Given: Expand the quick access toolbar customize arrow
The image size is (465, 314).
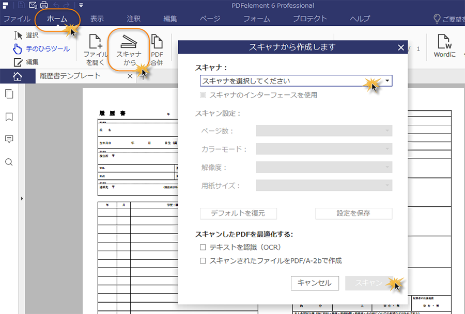Looking at the screenshot, I should click(x=81, y=5).
